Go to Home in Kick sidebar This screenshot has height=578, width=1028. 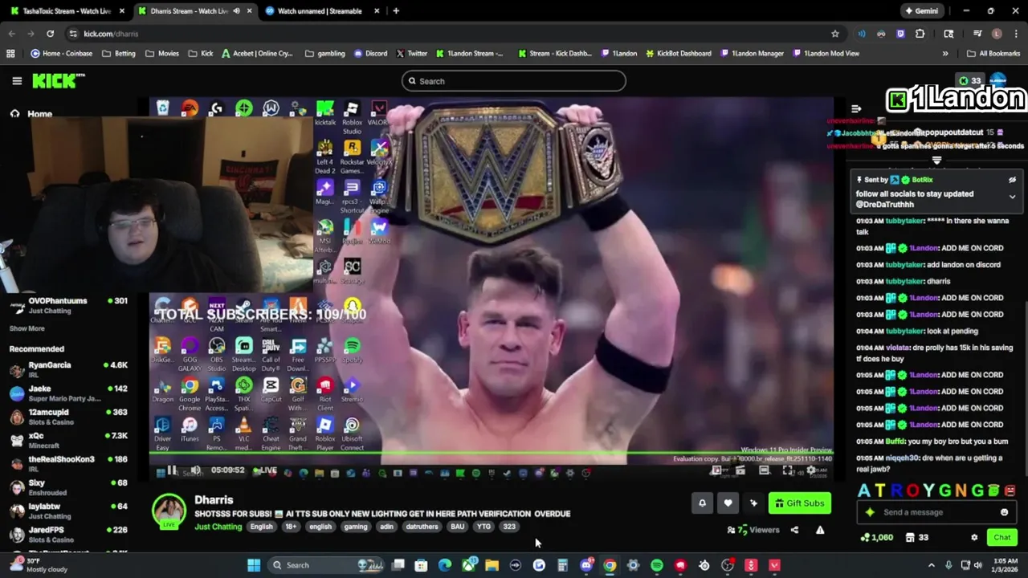[x=31, y=114]
